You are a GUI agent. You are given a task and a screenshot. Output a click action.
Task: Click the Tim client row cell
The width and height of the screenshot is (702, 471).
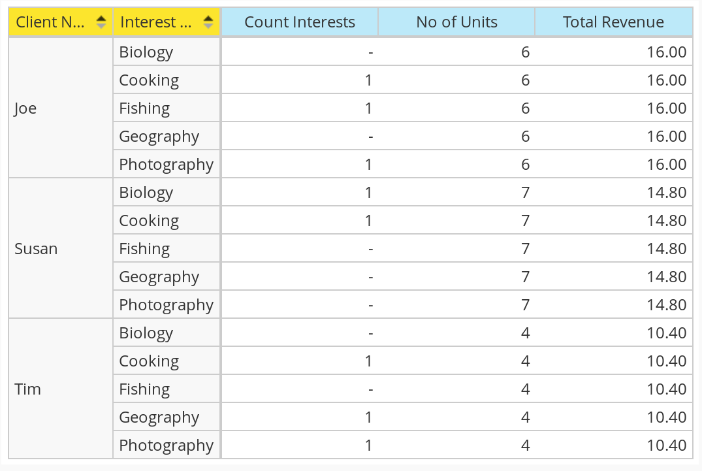click(60, 389)
